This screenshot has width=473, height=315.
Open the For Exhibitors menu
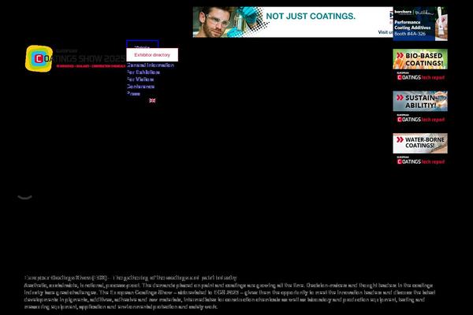143,72
